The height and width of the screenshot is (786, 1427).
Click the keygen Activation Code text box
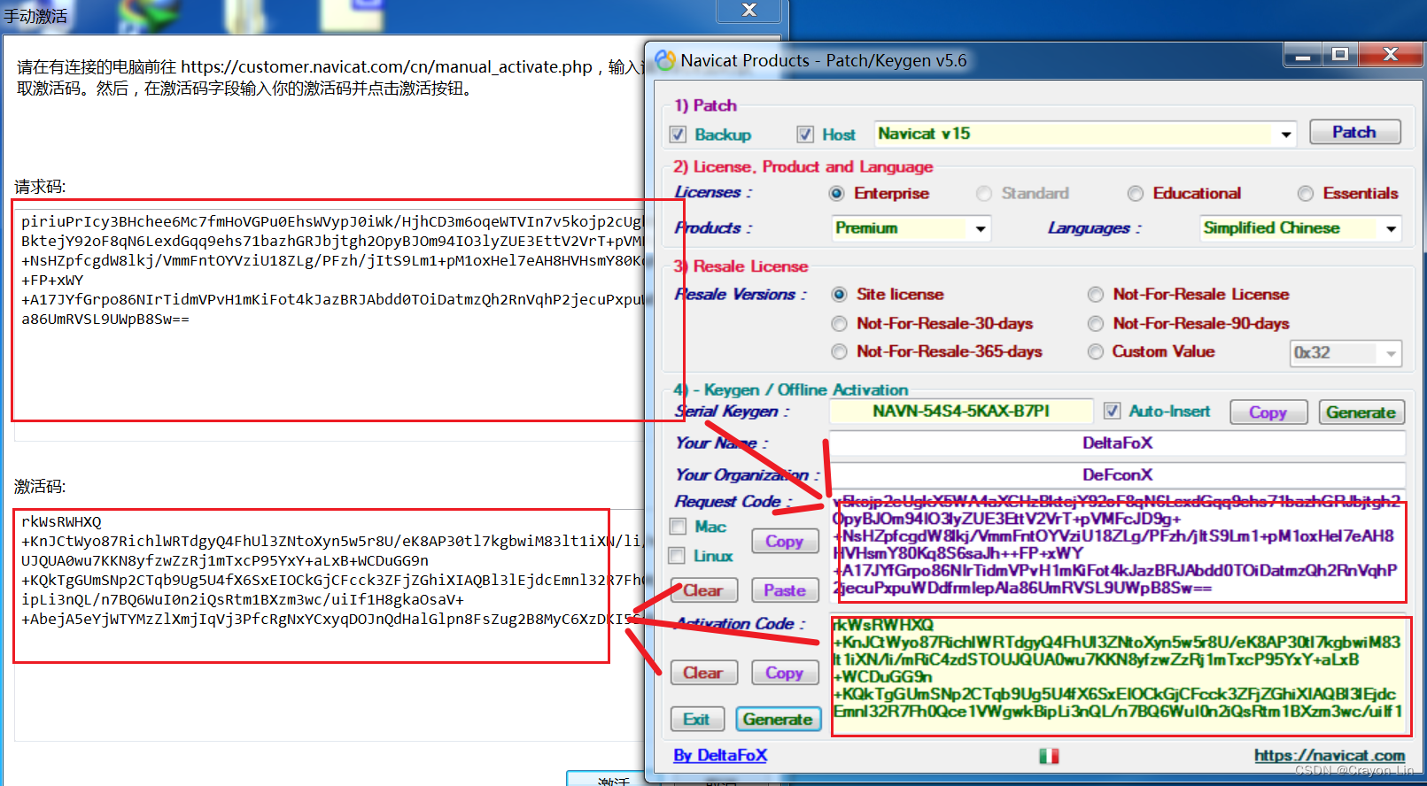(1119, 674)
